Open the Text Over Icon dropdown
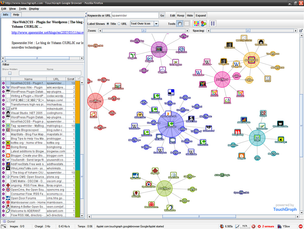The height and width of the screenshot is (229, 304). tap(156, 24)
